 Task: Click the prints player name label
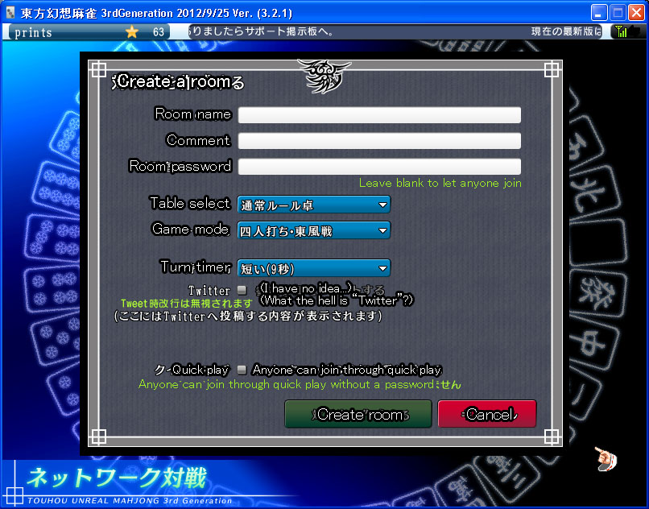coord(33,32)
